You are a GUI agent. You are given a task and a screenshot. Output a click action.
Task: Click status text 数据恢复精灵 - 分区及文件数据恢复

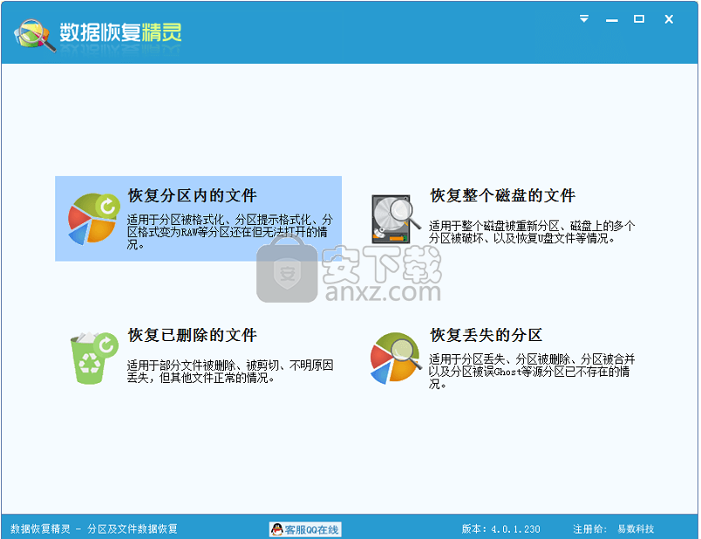(94, 529)
